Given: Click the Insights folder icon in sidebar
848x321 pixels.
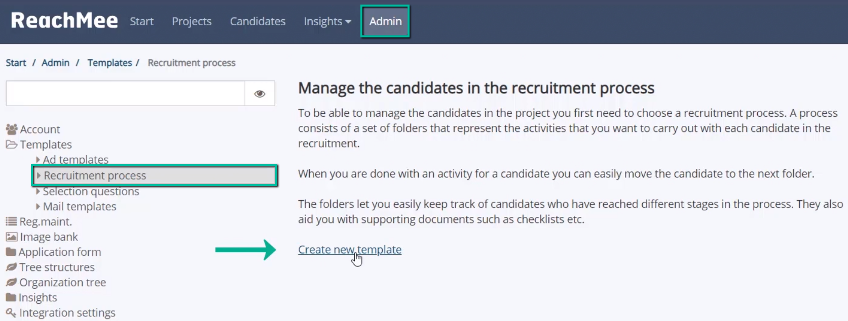Looking at the screenshot, I should 11,297.
